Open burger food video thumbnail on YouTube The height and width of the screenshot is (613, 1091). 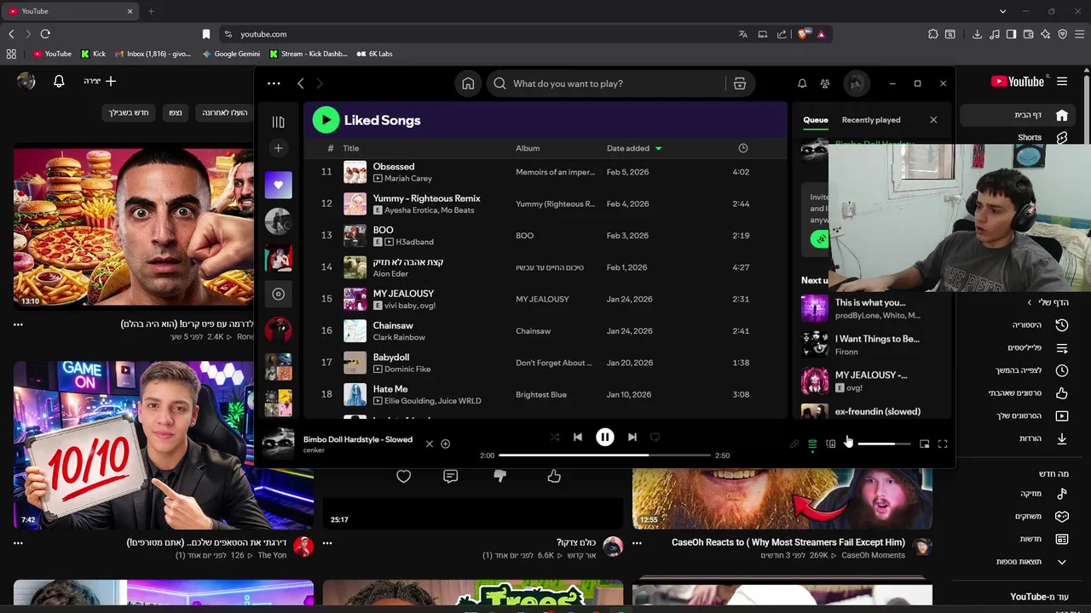[133, 226]
